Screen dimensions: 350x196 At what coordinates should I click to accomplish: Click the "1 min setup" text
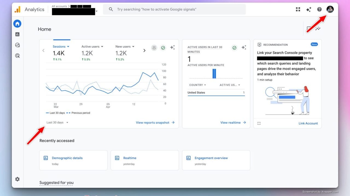[x=265, y=80]
